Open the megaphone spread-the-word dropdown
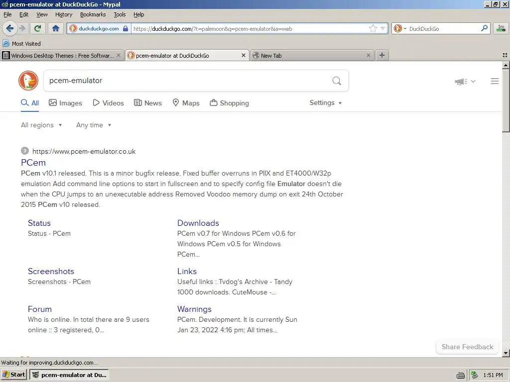The height and width of the screenshot is (382, 510). (x=465, y=81)
